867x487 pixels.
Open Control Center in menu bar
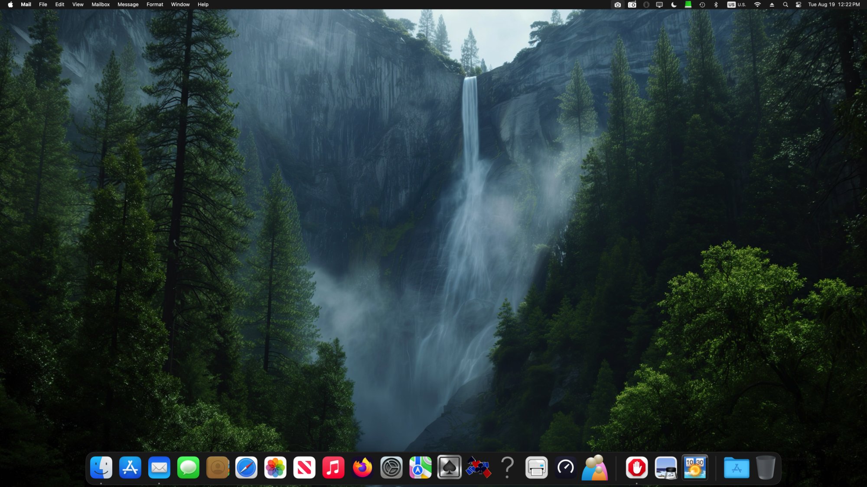point(799,5)
